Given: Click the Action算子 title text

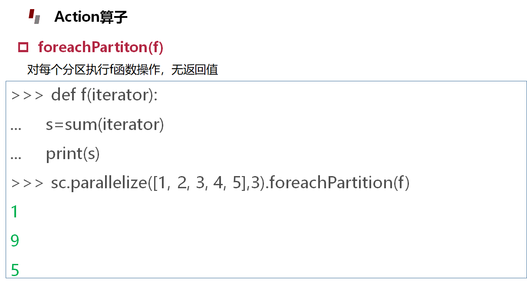Looking at the screenshot, I should click(x=90, y=17).
